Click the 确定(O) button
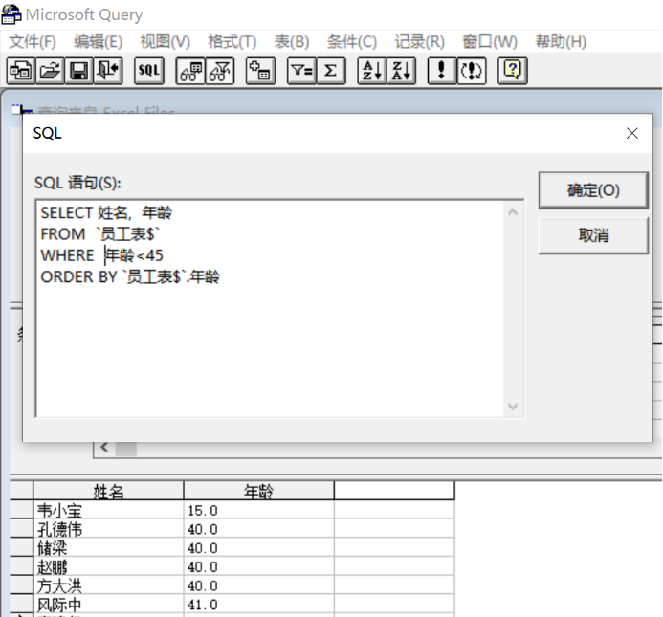The height and width of the screenshot is (617, 663). [x=593, y=190]
